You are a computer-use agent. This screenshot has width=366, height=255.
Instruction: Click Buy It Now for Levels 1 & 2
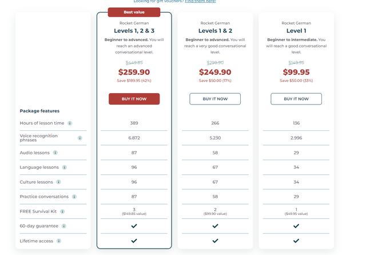click(215, 99)
